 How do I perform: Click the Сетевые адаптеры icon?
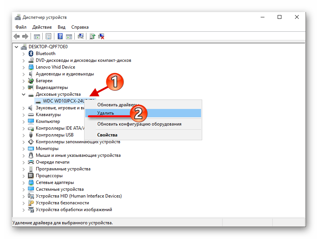coord(31,182)
